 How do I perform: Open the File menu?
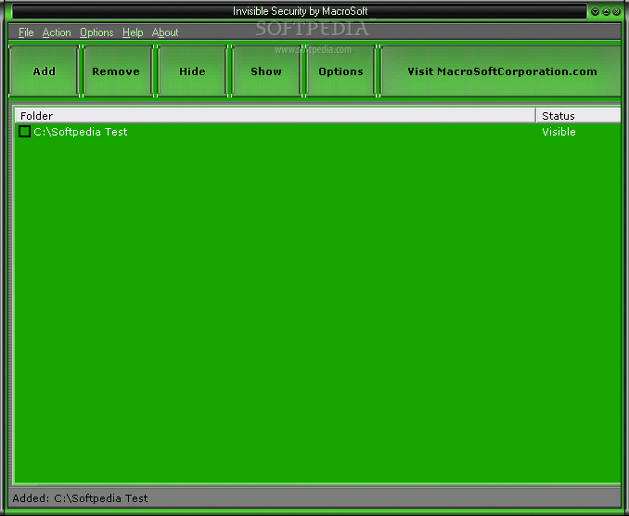tap(26, 32)
